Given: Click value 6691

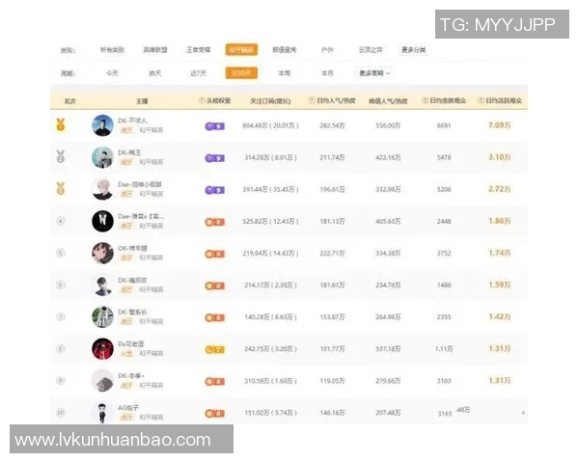Looking at the screenshot, I should tap(444, 125).
